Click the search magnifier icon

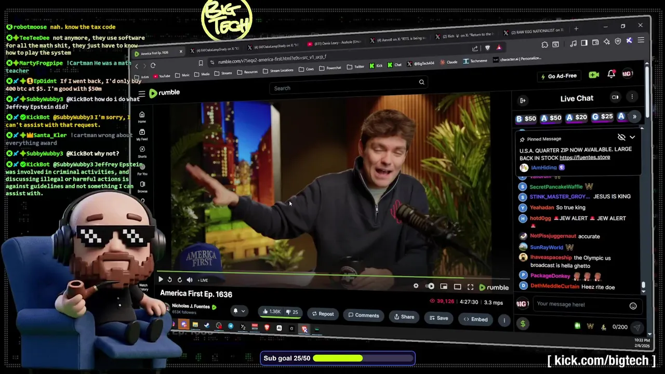pyautogui.click(x=421, y=82)
